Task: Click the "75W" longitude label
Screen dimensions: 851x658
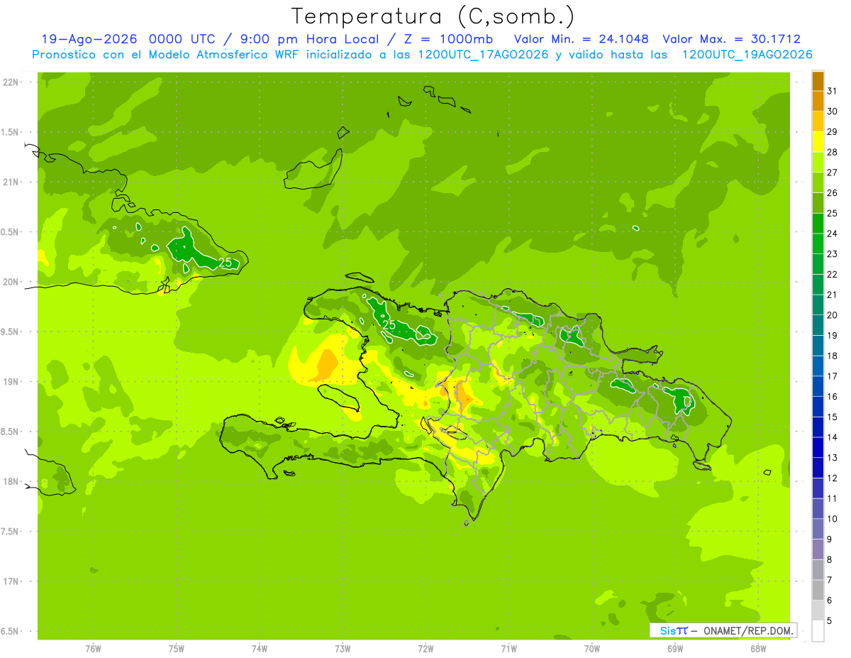Action: 176,648
